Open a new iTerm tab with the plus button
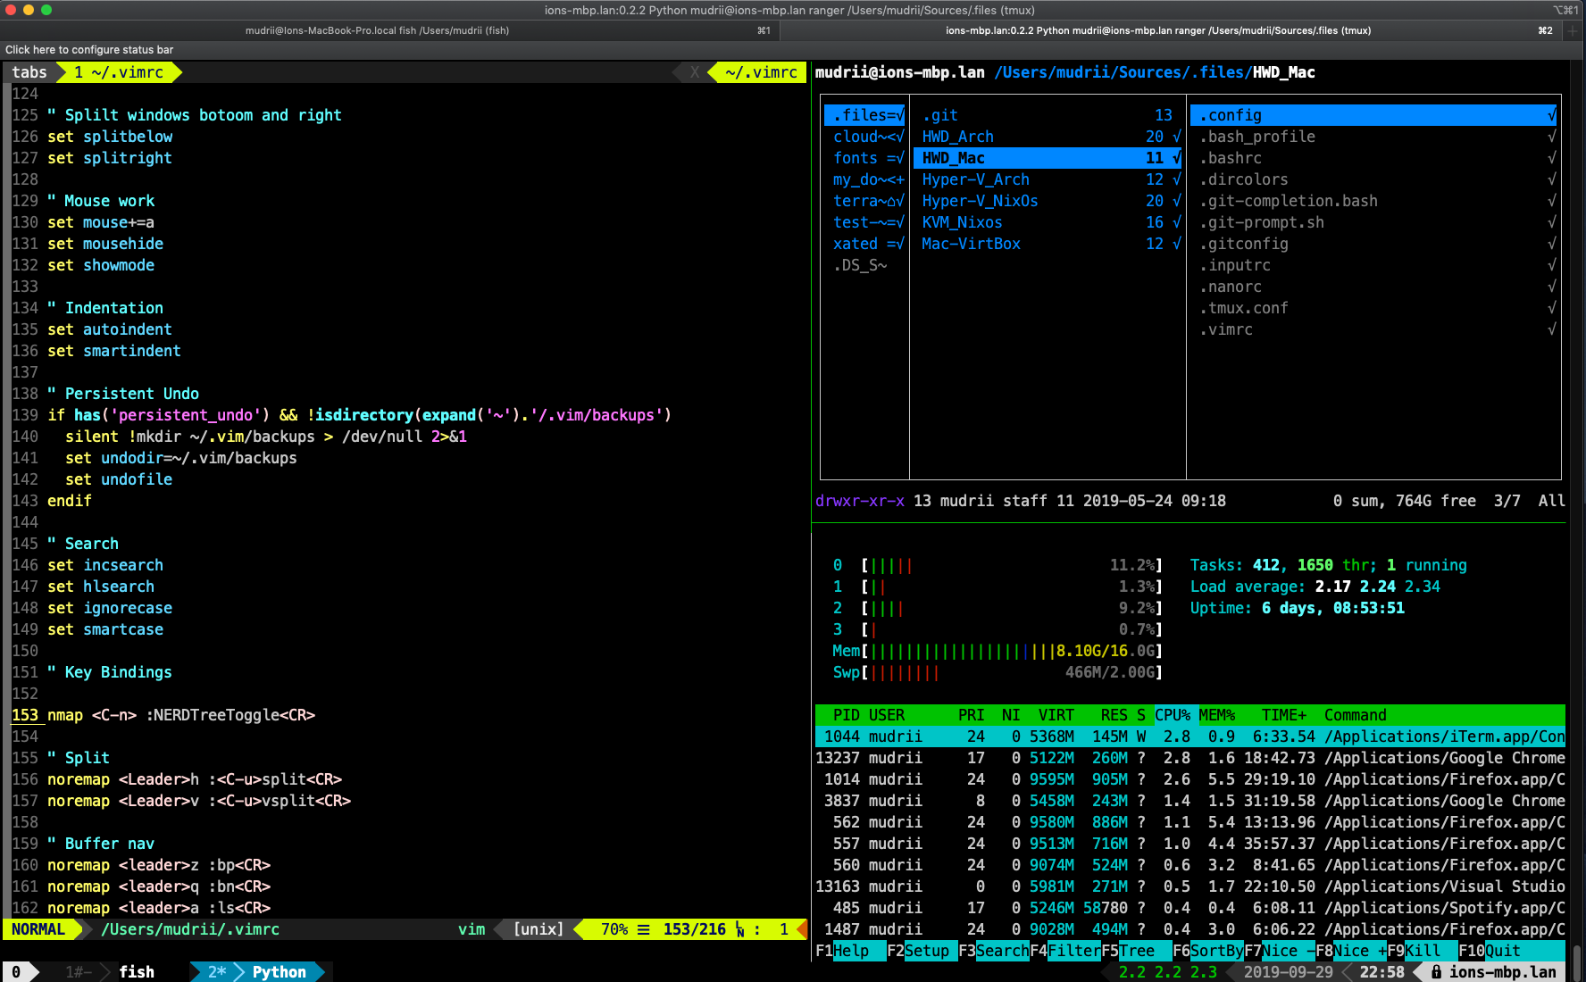Image resolution: width=1586 pixels, height=982 pixels. [1574, 29]
